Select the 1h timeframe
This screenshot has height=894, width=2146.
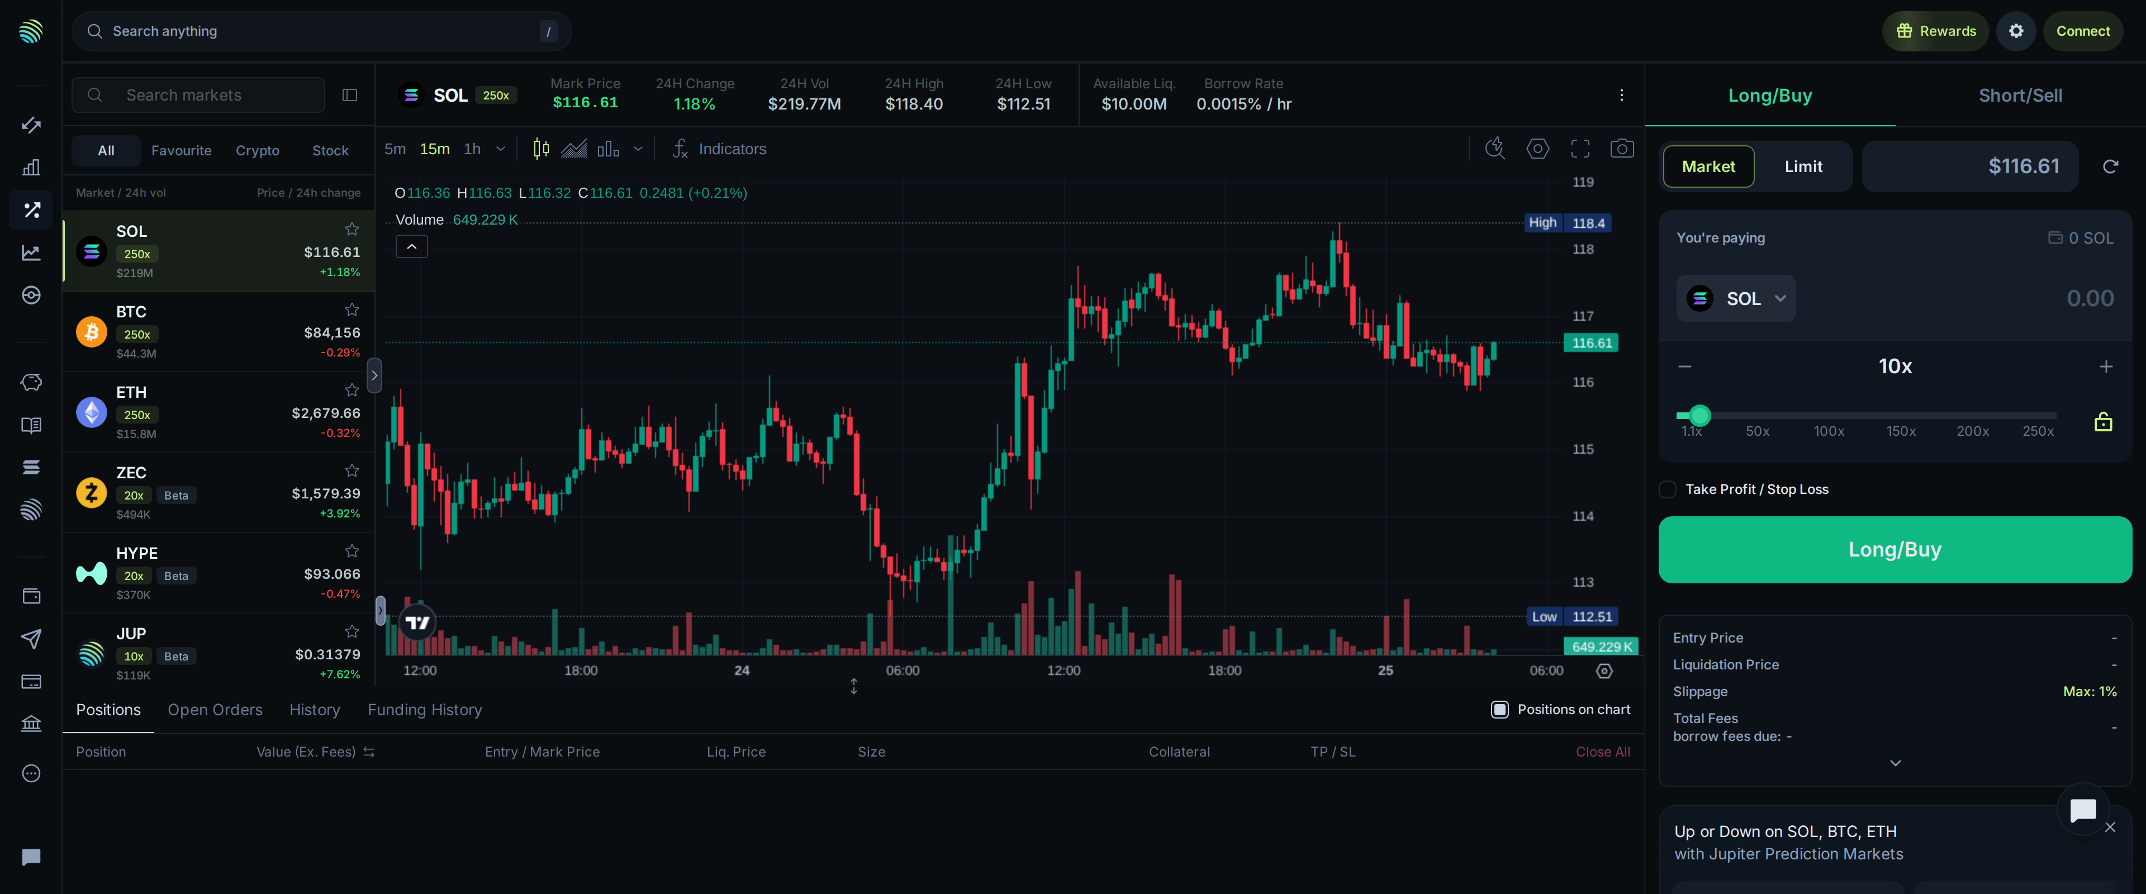[472, 149]
